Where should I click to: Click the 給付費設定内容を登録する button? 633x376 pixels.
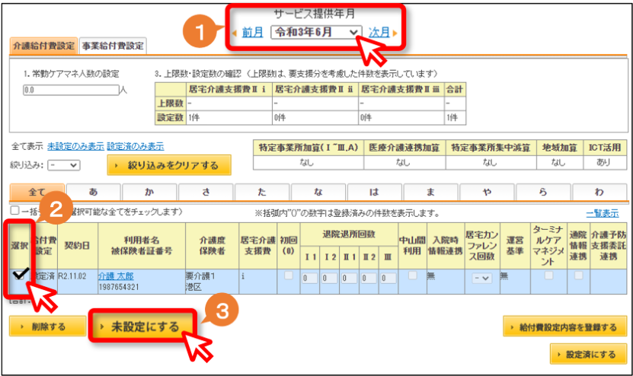pos(564,327)
